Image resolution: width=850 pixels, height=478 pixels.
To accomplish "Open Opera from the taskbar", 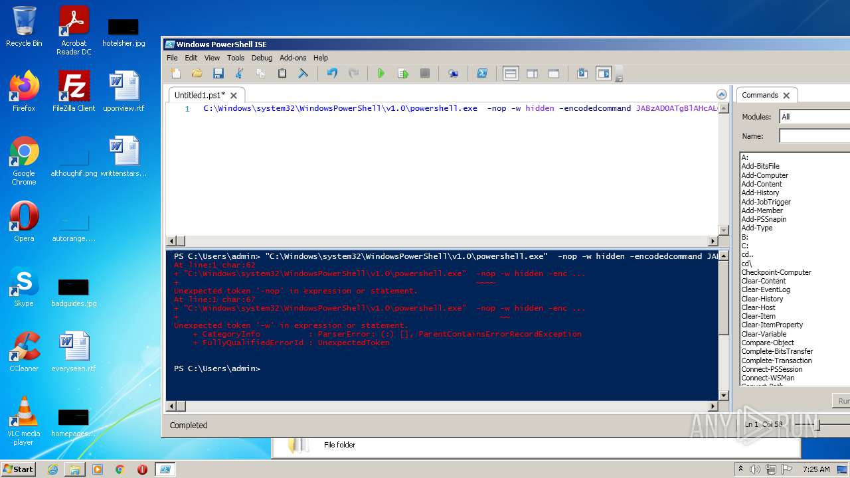I will coord(142,469).
